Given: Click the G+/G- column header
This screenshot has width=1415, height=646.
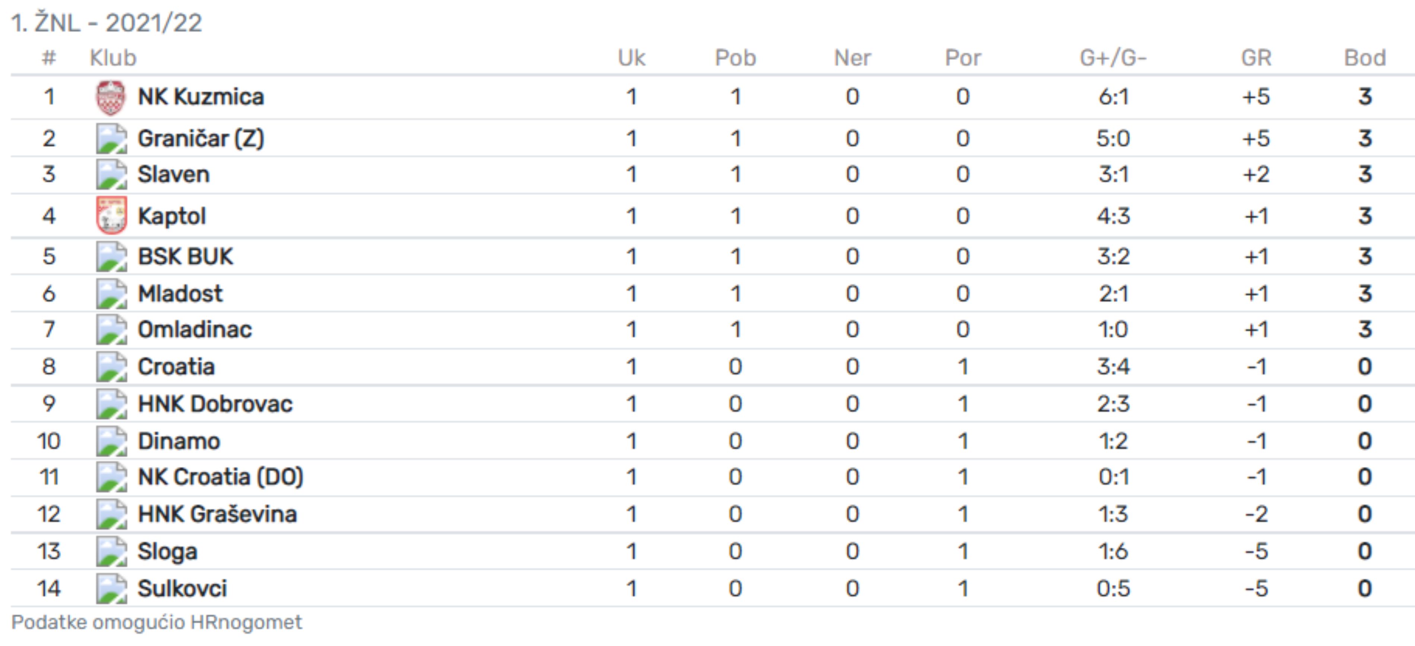Looking at the screenshot, I should coord(1113,58).
